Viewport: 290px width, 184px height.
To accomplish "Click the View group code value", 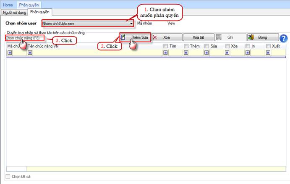I will 171,24.
